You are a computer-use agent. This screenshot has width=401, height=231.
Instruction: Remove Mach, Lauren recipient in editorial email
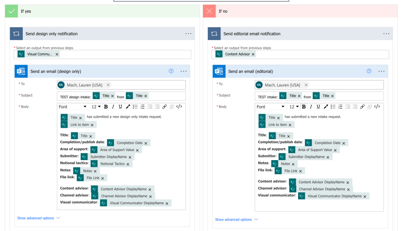click(x=306, y=85)
